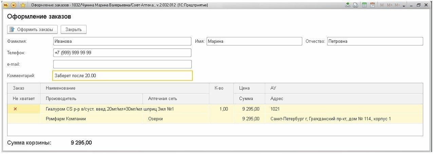Open the calendar icon showing 31

tap(372, 5)
